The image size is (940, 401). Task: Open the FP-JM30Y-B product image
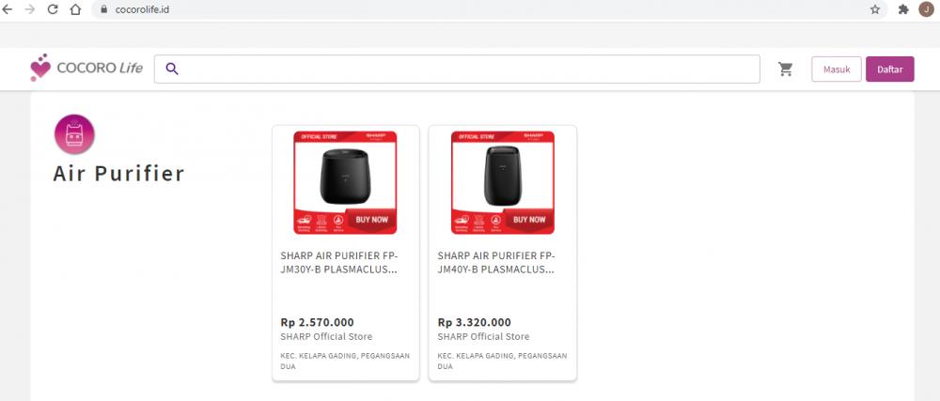click(x=345, y=182)
